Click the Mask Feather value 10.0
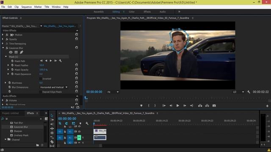This screenshot has width=271, height=152. [41, 65]
